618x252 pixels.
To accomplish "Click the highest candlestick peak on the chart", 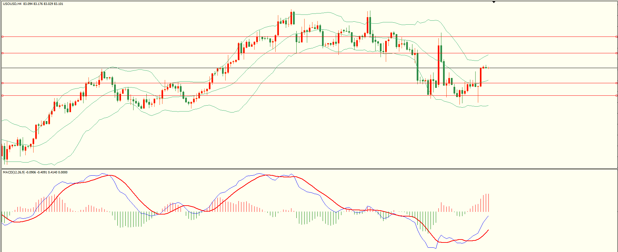I will tap(291, 13).
